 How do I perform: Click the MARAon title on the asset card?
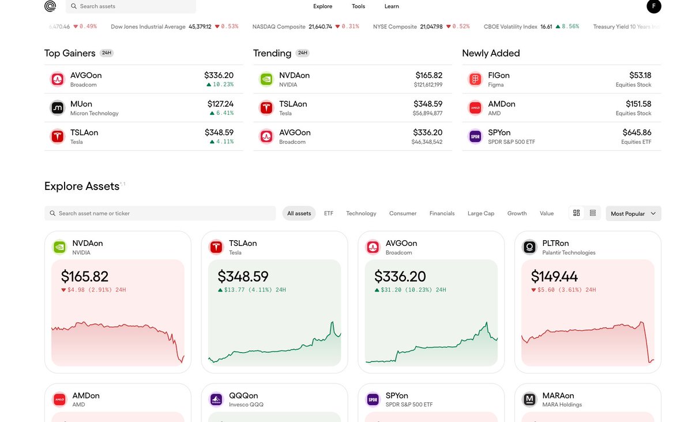(558, 396)
